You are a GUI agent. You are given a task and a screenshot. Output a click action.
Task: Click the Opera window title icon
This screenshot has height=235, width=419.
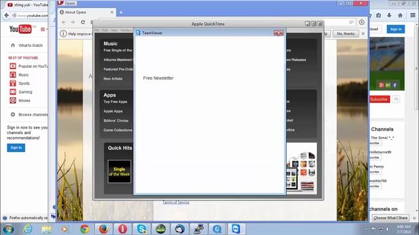tap(61, 3)
